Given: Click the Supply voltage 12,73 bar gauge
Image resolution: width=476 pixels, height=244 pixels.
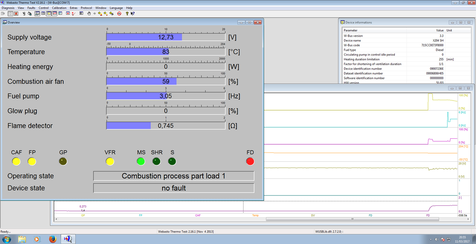Looking at the screenshot, I should (166, 37).
